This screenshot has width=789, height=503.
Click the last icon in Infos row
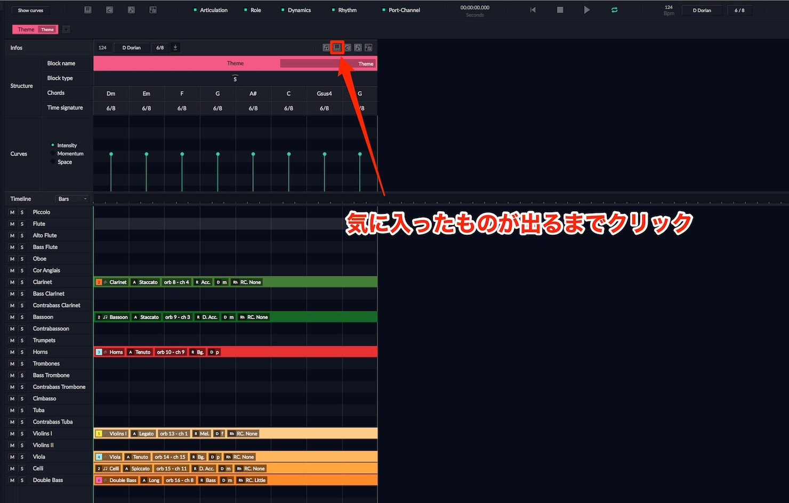[x=368, y=47]
